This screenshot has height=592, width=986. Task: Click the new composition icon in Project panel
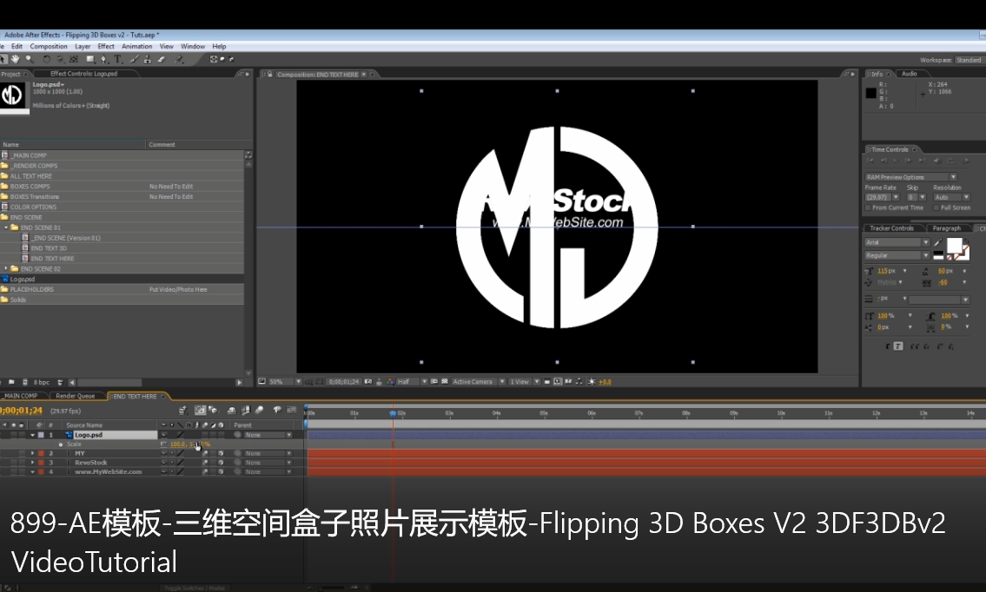25,382
